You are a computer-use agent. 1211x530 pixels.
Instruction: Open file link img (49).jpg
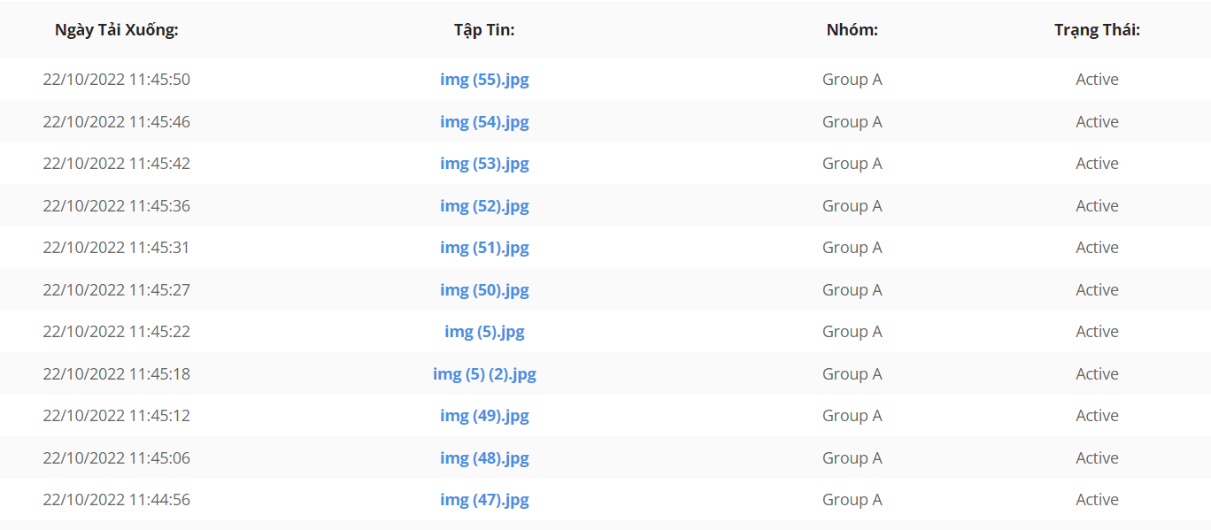(x=484, y=416)
